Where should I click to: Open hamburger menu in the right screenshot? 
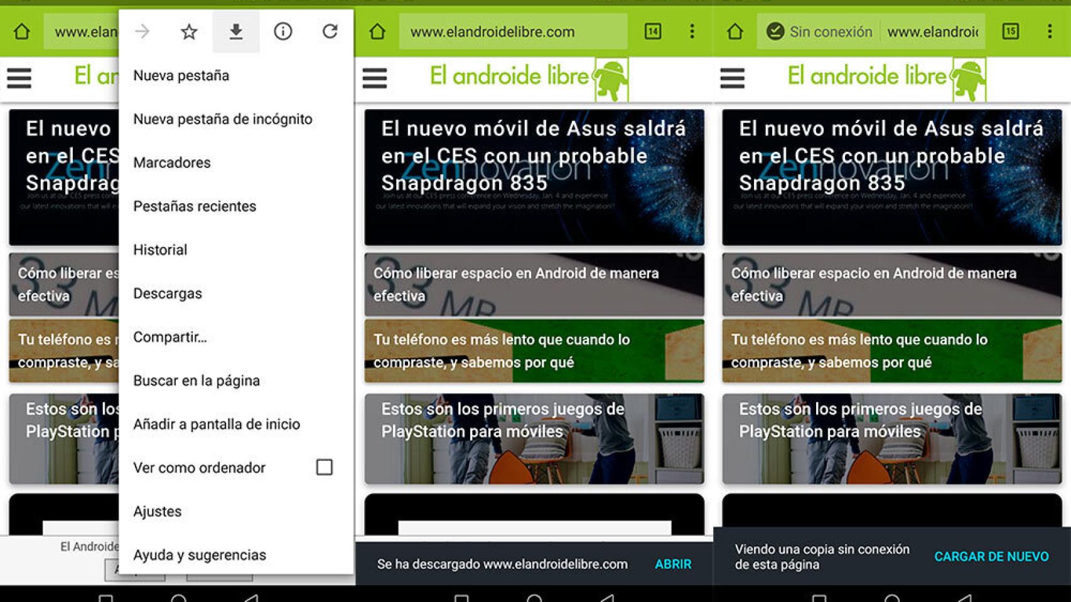(733, 78)
